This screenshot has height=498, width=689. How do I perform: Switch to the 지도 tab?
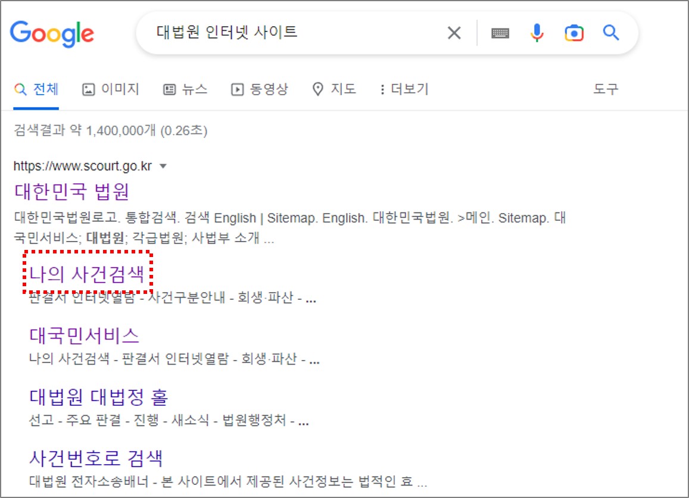pos(334,89)
